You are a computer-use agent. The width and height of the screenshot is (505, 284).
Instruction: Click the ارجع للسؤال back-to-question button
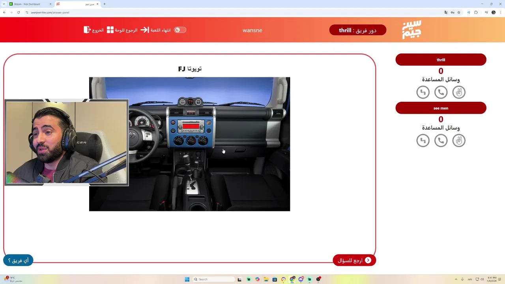(x=354, y=260)
